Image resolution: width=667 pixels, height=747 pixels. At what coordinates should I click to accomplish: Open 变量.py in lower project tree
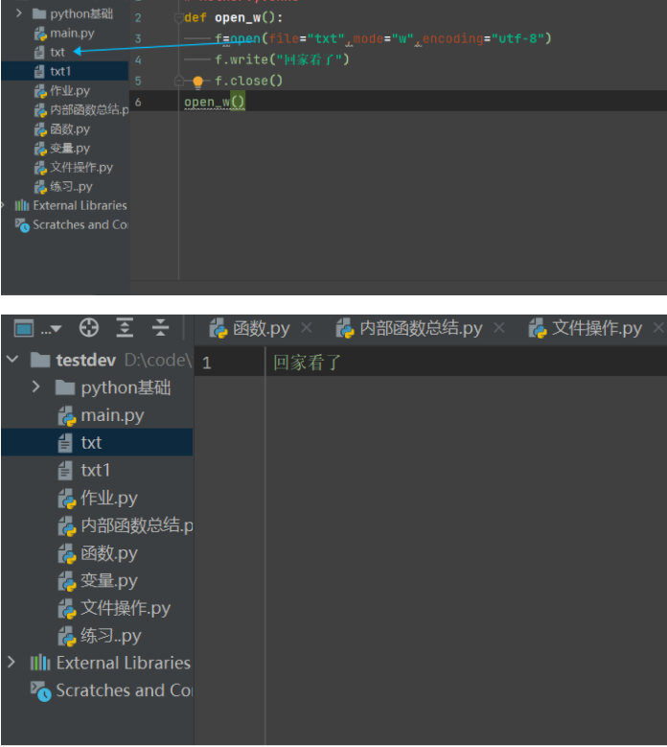click(x=98, y=581)
